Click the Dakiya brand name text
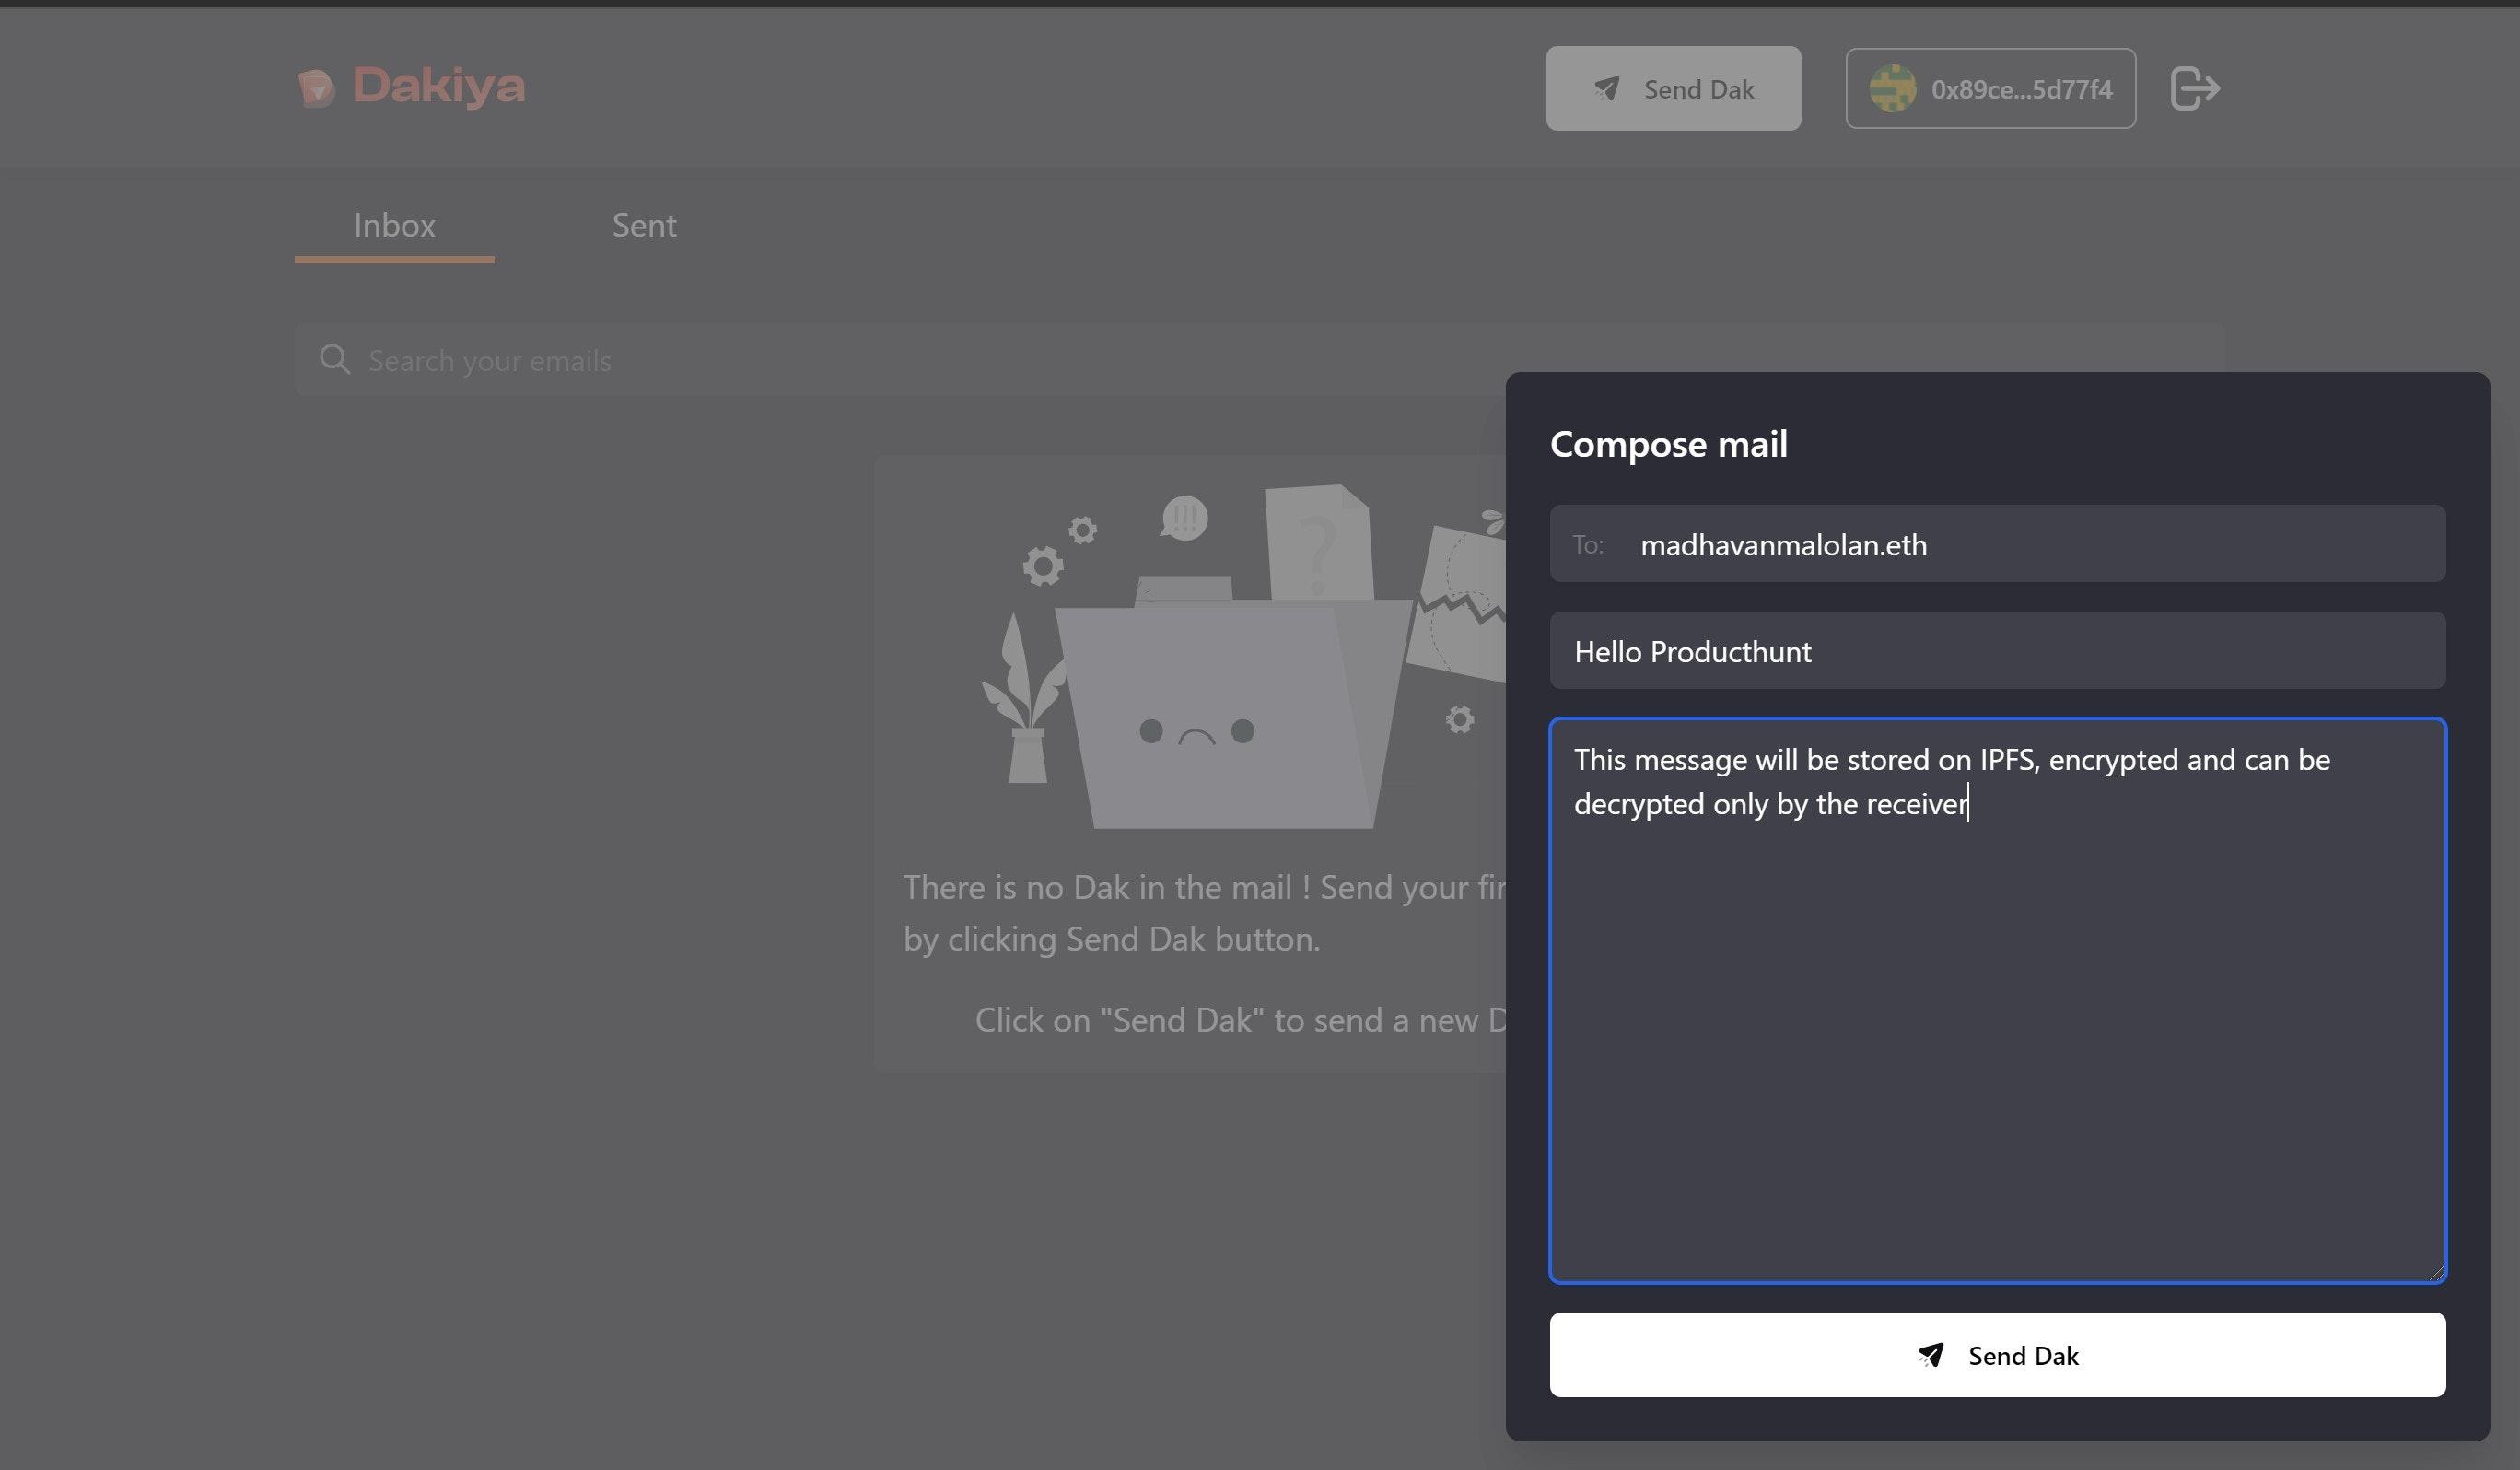This screenshot has width=2520, height=1470. pos(438,86)
